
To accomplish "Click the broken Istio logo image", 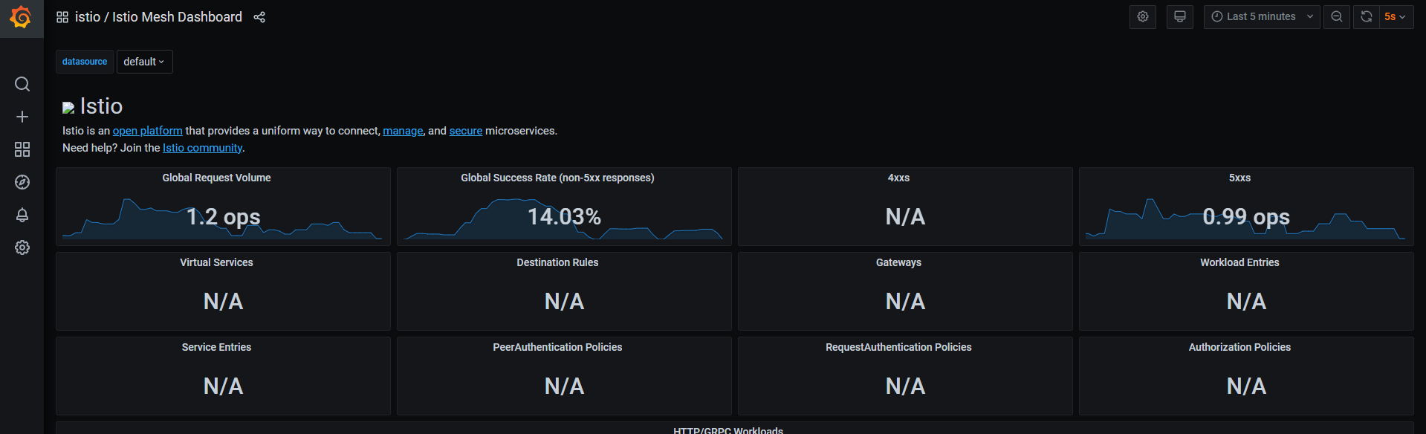I will pos(68,108).
